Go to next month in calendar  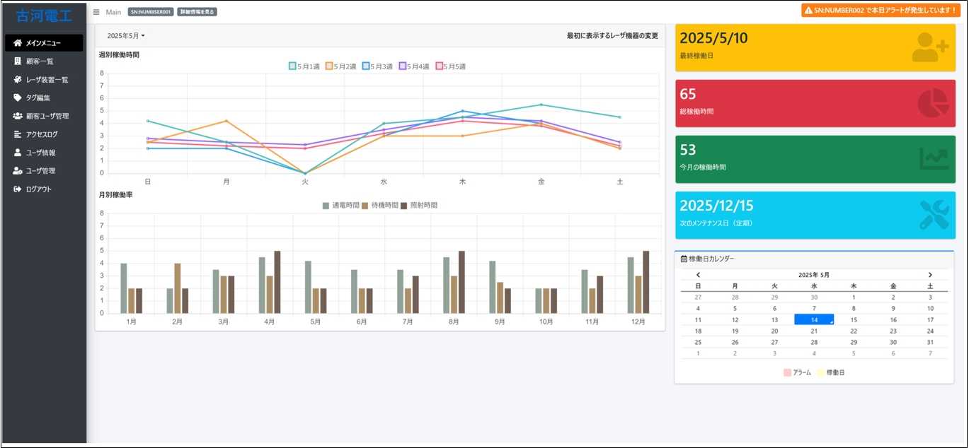tap(930, 275)
